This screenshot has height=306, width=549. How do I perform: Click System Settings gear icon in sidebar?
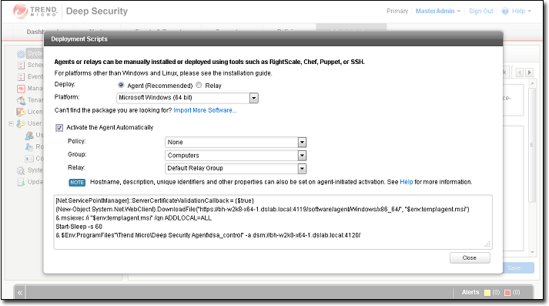click(21, 54)
